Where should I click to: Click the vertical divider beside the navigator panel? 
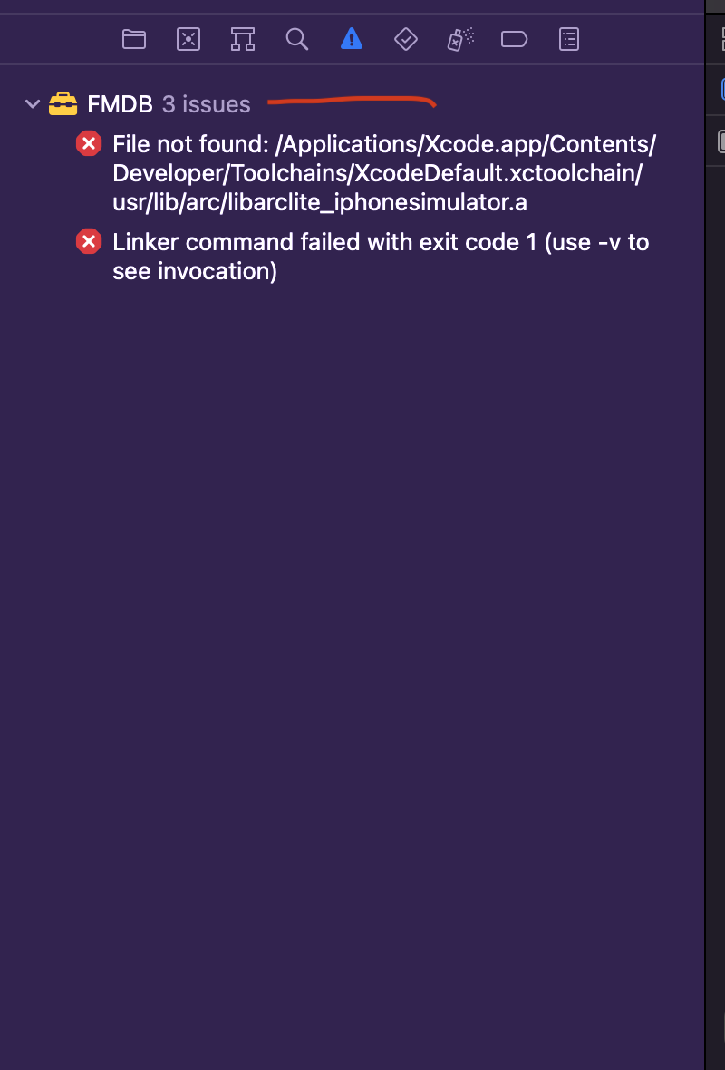(x=705, y=535)
